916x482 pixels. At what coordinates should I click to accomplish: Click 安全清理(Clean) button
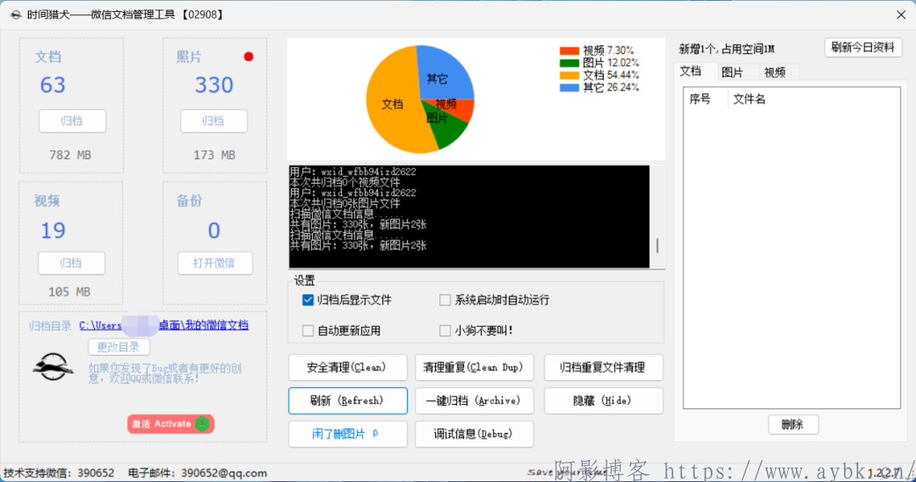pyautogui.click(x=348, y=367)
